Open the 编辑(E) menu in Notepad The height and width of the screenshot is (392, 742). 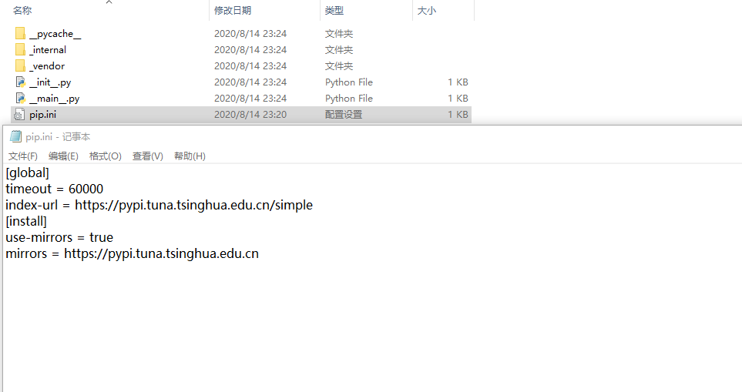[x=63, y=156]
